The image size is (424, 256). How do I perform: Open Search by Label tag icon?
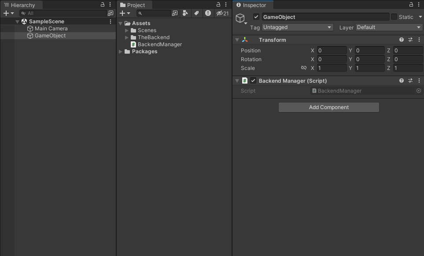(x=196, y=13)
